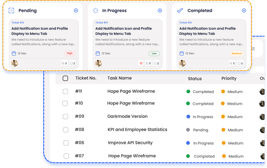Click ticket number #06 cell
267x168 pixels.
pyautogui.click(x=79, y=143)
